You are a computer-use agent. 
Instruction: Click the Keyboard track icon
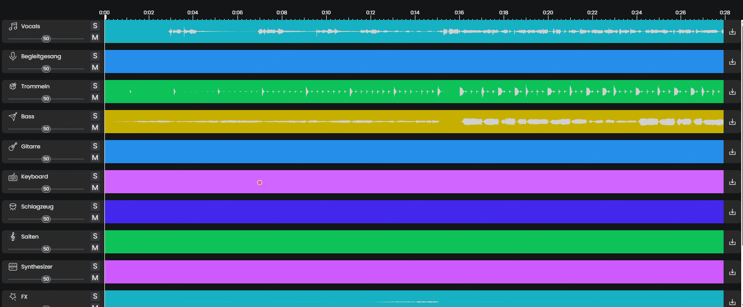coord(13,177)
